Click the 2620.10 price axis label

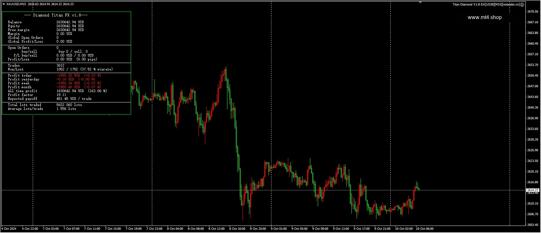coord(533,172)
